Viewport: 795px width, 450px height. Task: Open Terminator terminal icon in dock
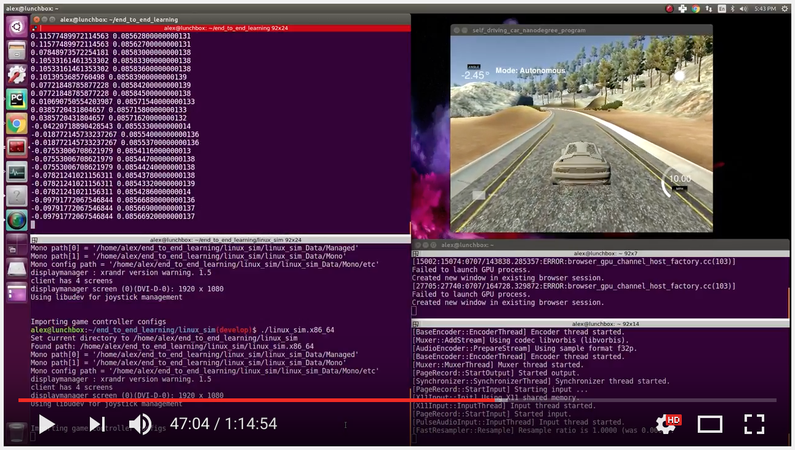[x=17, y=148]
